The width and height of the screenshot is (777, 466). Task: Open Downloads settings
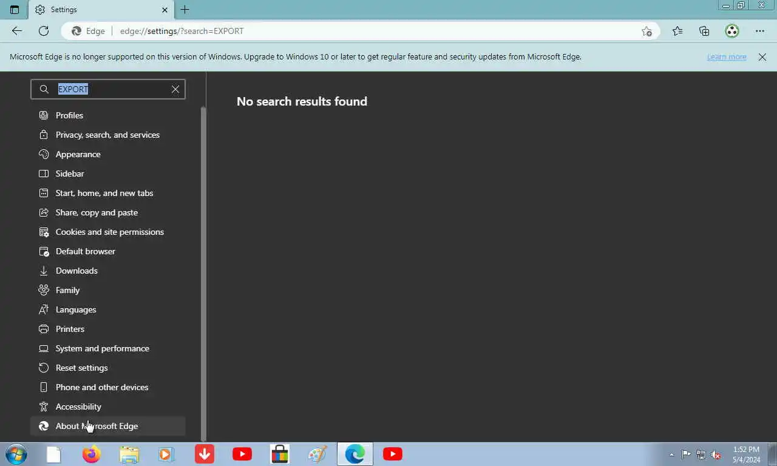pos(108,271)
